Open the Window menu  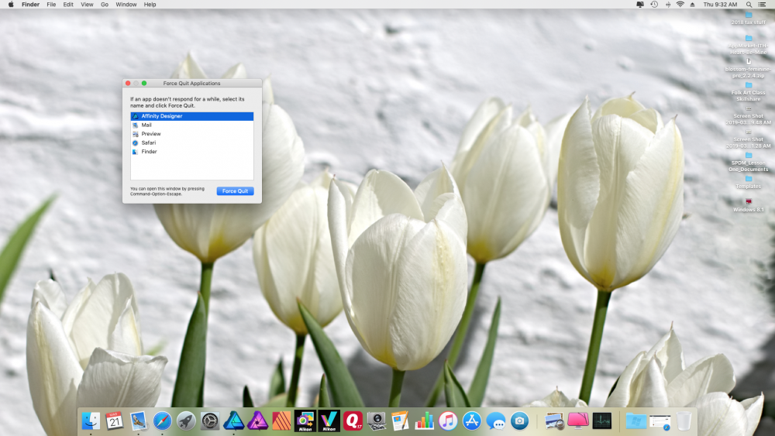tap(126, 5)
